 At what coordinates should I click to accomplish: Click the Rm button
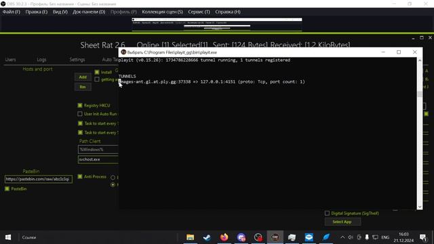click(83, 87)
